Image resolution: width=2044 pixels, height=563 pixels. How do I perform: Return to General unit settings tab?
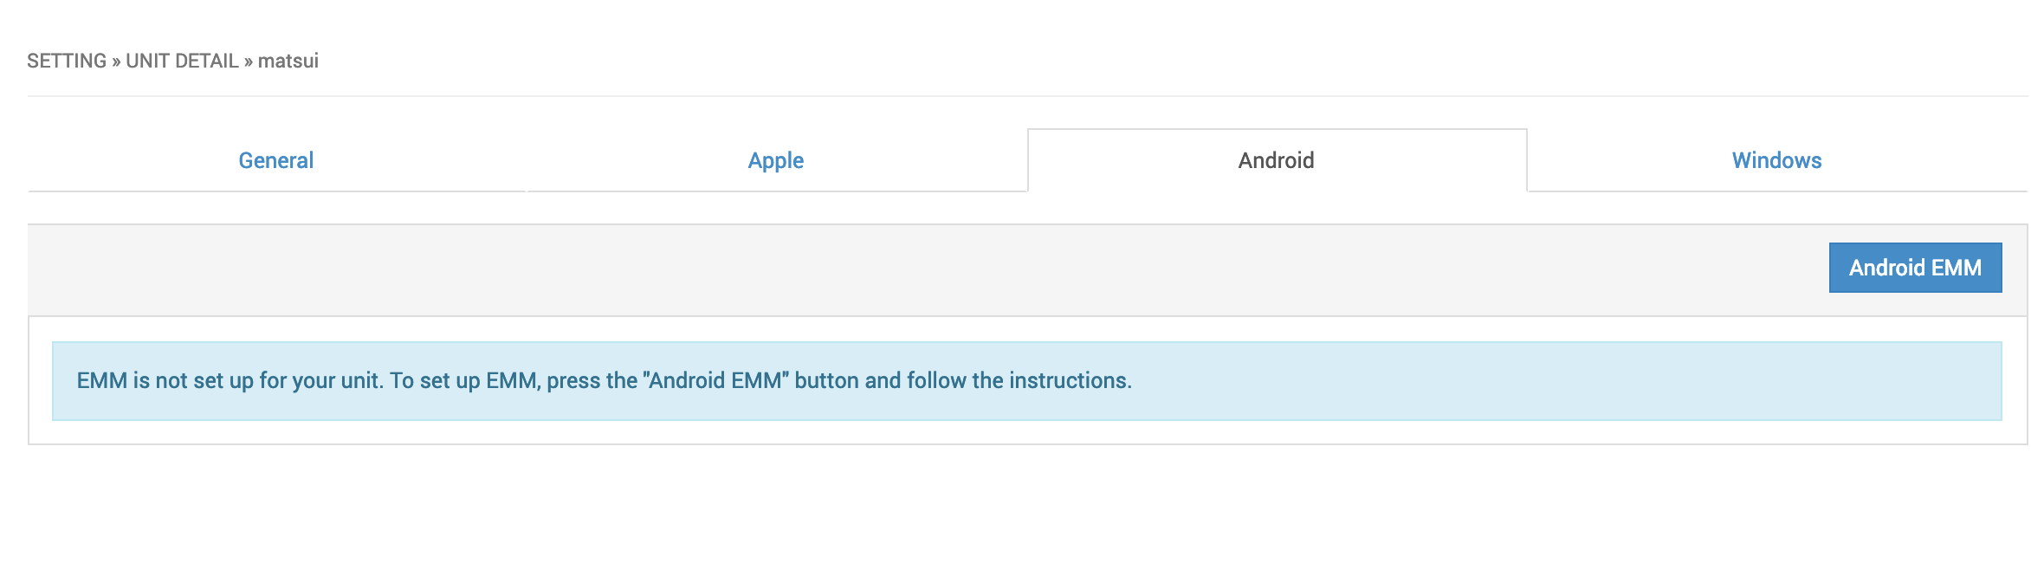click(275, 160)
